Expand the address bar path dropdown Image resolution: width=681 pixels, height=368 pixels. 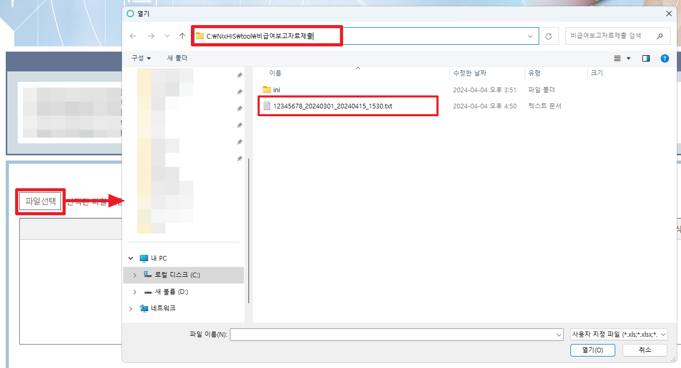point(530,36)
